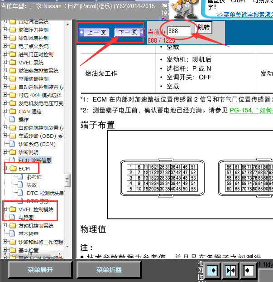
Task: Click the mechanic mascot image
Action: pos(184,10)
